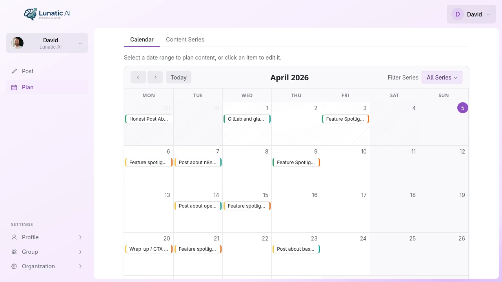Open the All Series filter dropdown
The image size is (502, 282).
point(442,78)
